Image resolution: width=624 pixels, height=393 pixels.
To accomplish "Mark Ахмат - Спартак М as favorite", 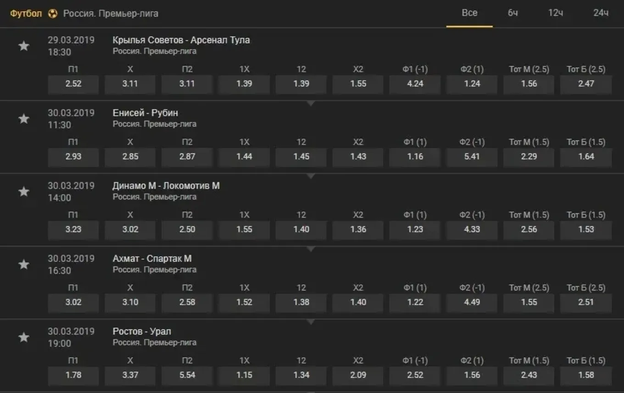I will coord(24,265).
